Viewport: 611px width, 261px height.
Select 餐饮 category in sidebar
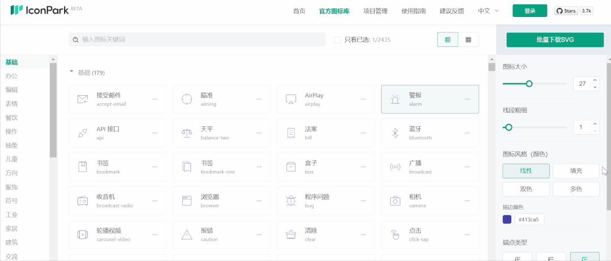(11, 118)
